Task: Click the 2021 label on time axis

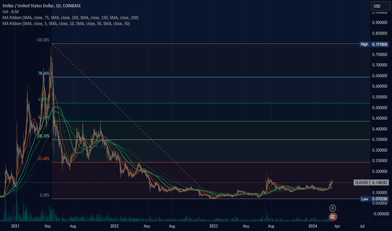Action: (x=15, y=226)
